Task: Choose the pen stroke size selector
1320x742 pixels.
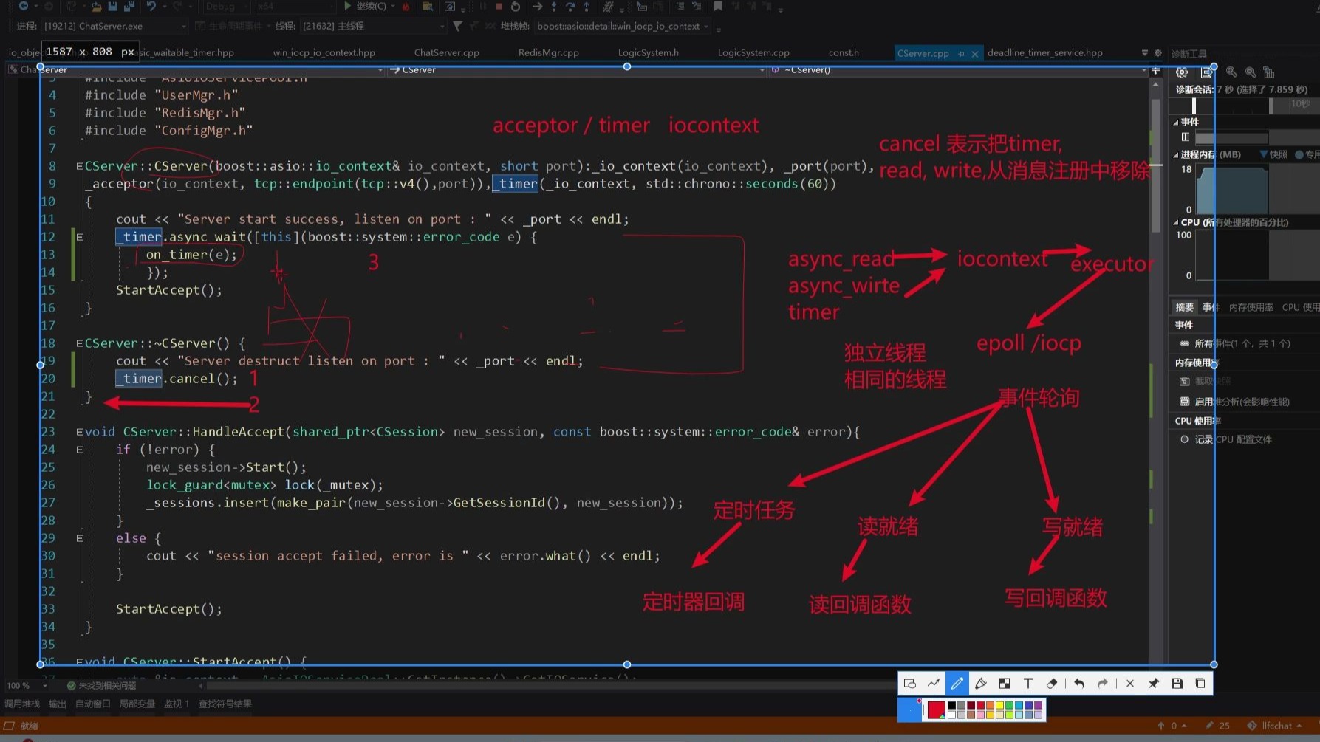Action: [x=909, y=710]
